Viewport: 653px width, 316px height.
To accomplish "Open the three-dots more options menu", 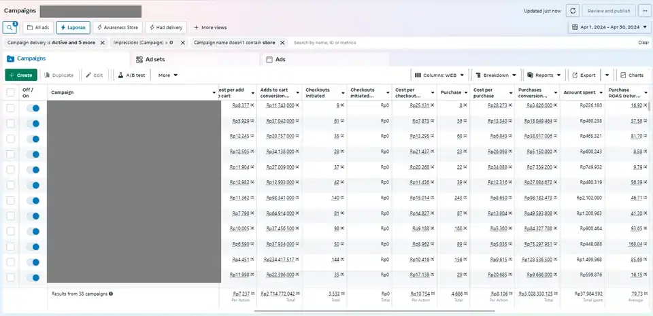I will coord(645,11).
